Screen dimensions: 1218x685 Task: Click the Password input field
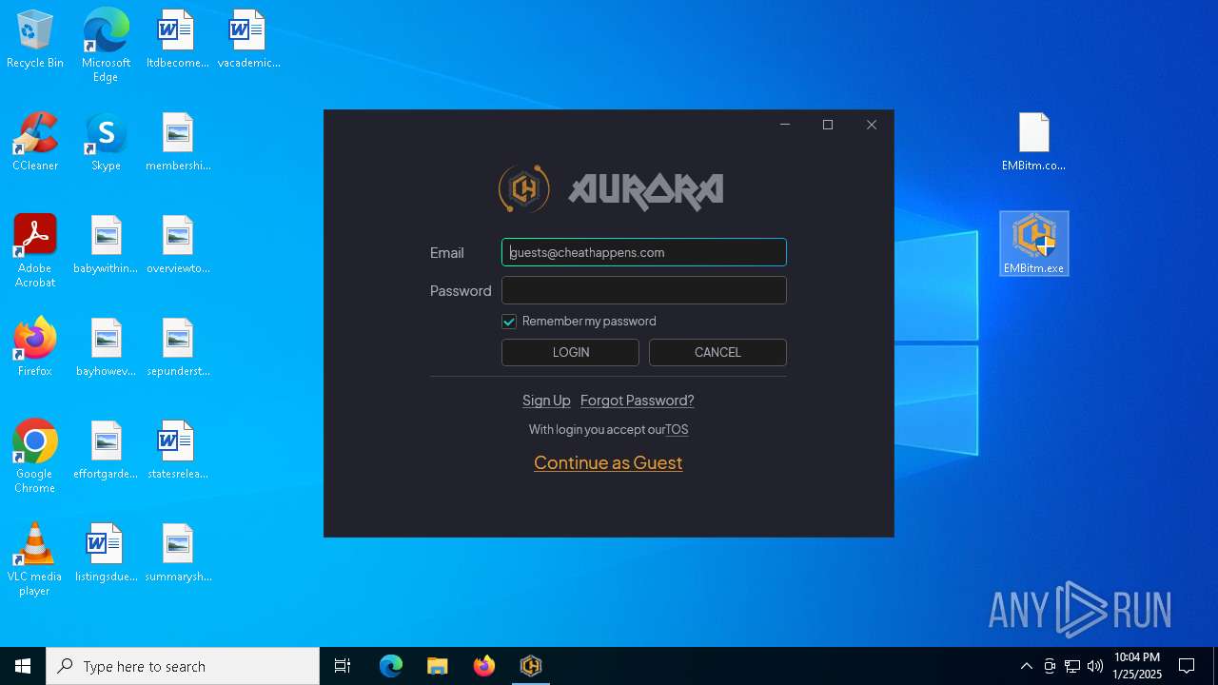pyautogui.click(x=644, y=290)
